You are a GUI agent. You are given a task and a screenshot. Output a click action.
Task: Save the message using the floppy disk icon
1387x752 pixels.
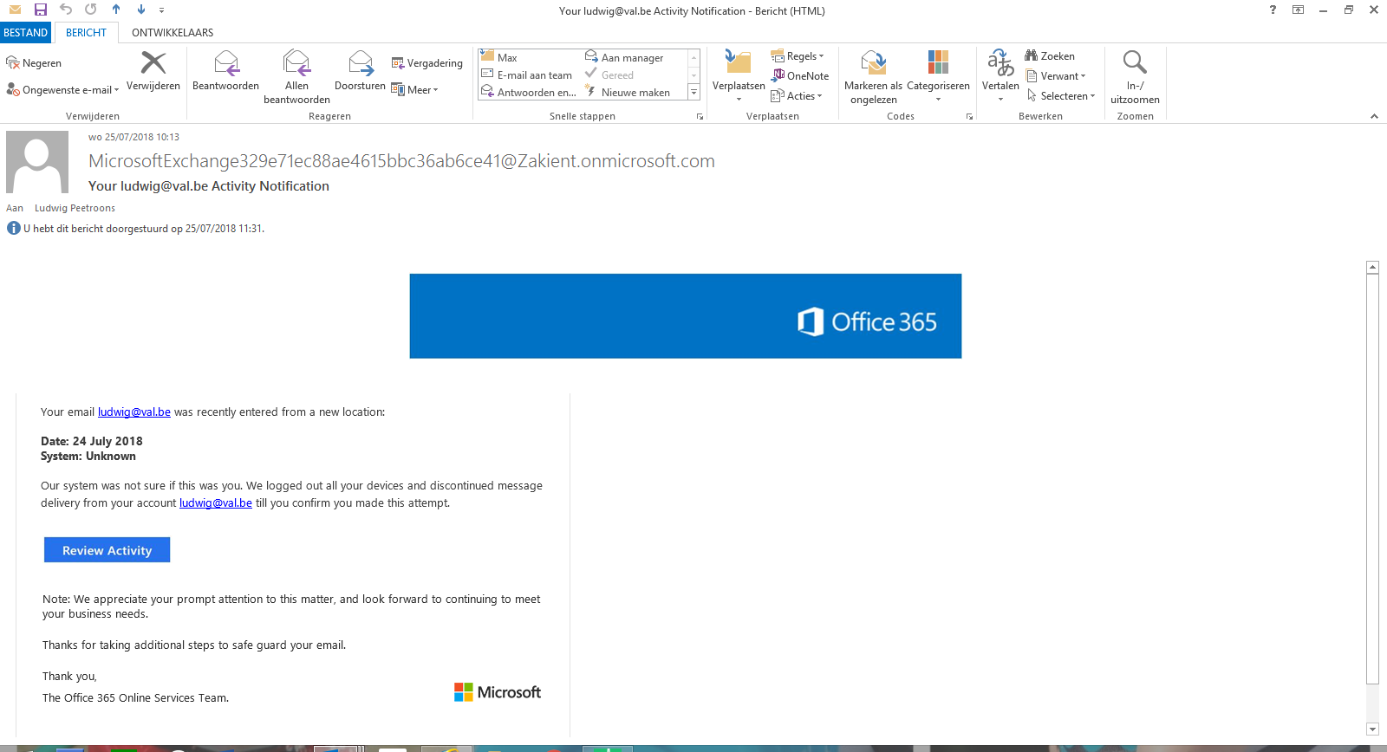40,10
